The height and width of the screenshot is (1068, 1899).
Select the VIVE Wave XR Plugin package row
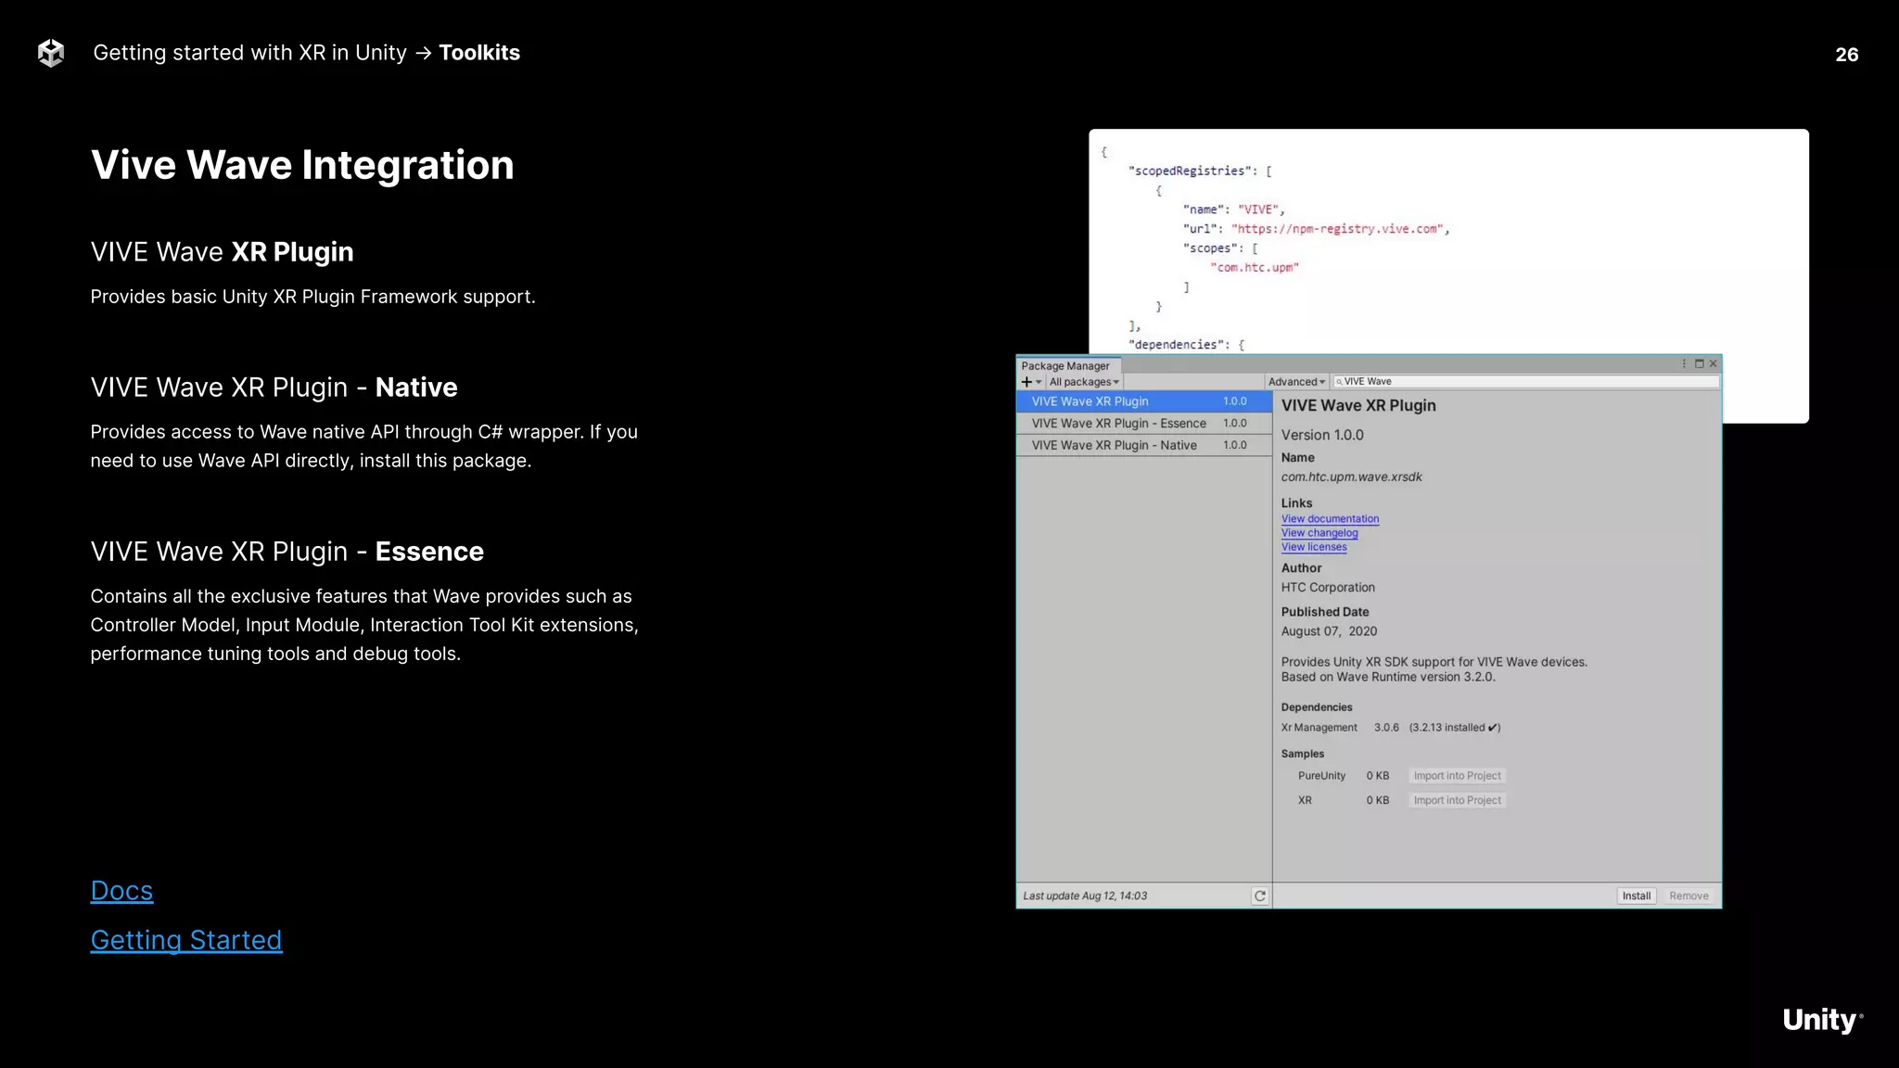[x=1144, y=401]
